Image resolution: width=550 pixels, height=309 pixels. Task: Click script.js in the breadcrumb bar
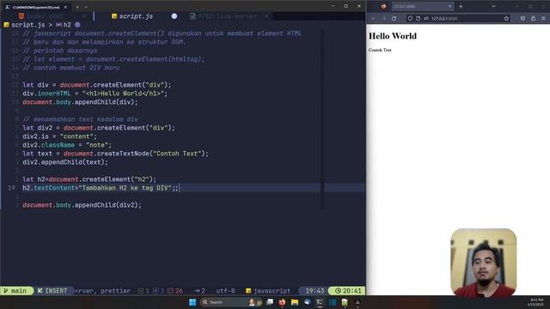pyautogui.click(x=28, y=25)
